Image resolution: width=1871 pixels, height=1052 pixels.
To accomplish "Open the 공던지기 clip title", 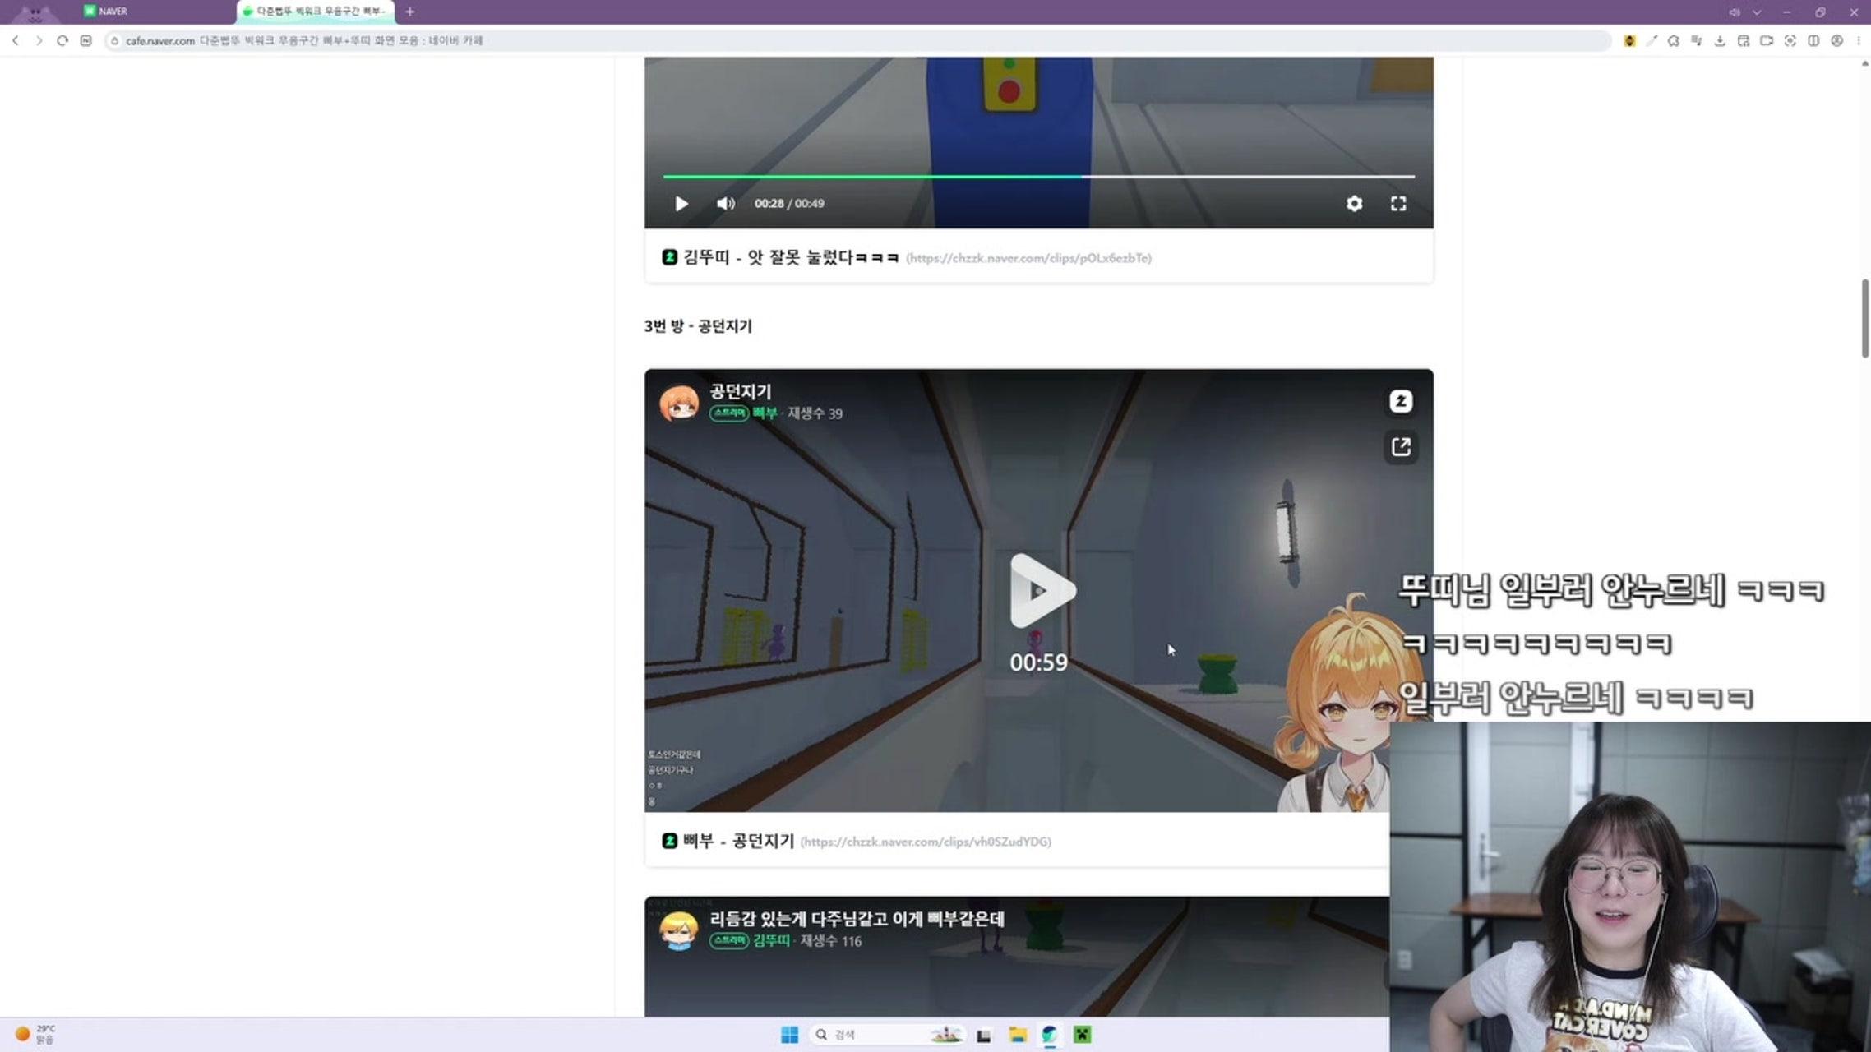I will coord(741,392).
